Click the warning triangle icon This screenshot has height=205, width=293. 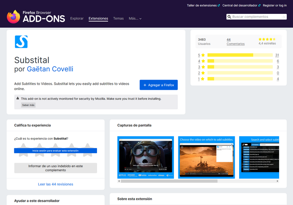click(18, 98)
